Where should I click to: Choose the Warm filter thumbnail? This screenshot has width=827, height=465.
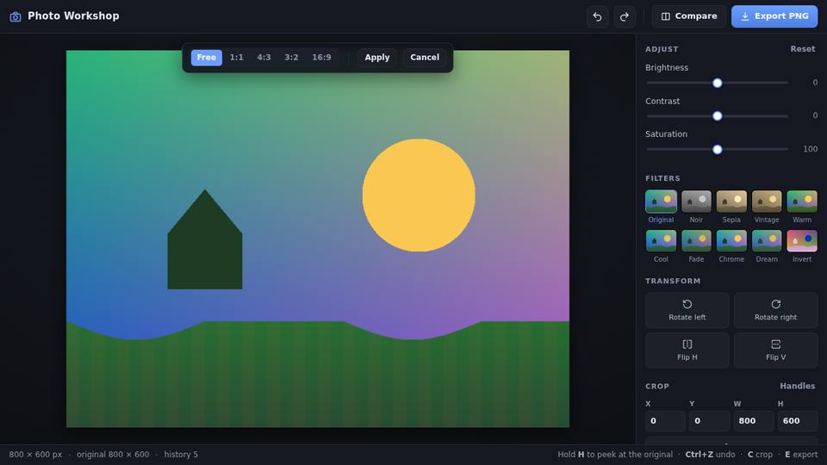point(802,201)
